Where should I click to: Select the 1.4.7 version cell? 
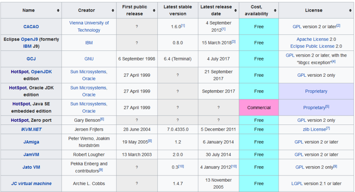point(178,184)
